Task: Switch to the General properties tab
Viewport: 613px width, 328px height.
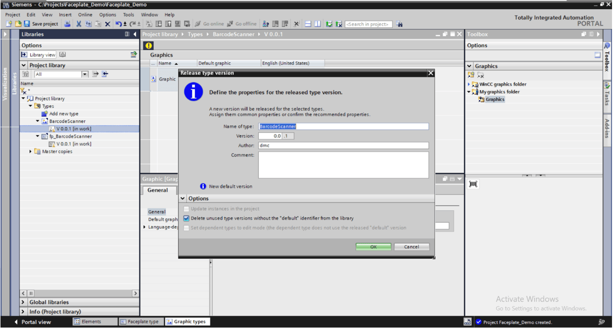Action: 158,191
